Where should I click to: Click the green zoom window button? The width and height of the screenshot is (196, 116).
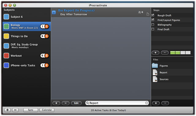[x=14, y=5]
